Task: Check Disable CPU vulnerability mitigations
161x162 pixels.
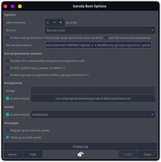Action: point(7,61)
